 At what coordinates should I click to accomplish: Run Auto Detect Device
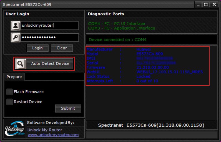[x=44, y=64]
